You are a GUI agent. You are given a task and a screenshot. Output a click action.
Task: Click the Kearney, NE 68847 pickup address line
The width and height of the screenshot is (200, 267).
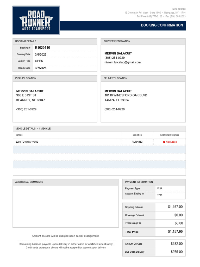point(30,100)
